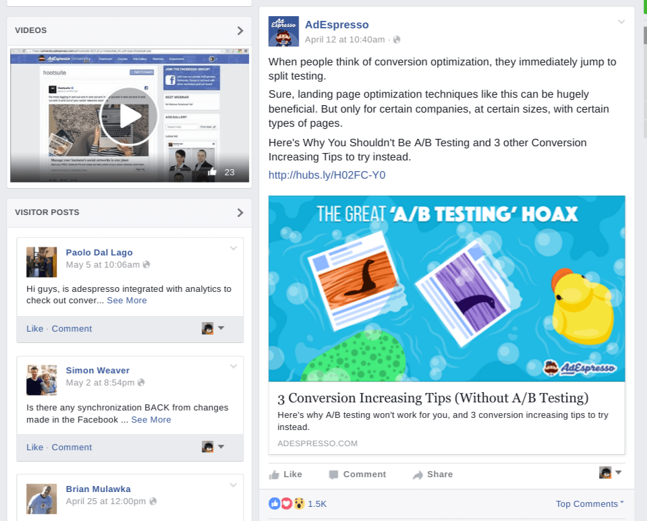
Task: Open the VISITOR POSTS section header
Action: [47, 212]
